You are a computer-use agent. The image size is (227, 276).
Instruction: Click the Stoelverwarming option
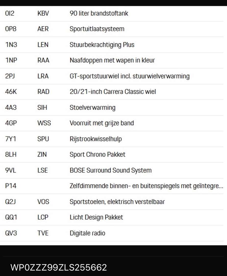point(92,108)
